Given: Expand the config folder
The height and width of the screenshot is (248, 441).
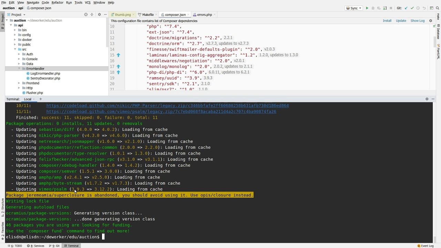Looking at the screenshot, I should pos(15,35).
